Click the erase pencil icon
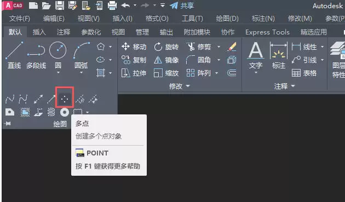 point(232,47)
